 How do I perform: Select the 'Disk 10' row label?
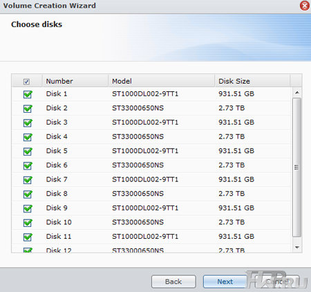pos(59,222)
